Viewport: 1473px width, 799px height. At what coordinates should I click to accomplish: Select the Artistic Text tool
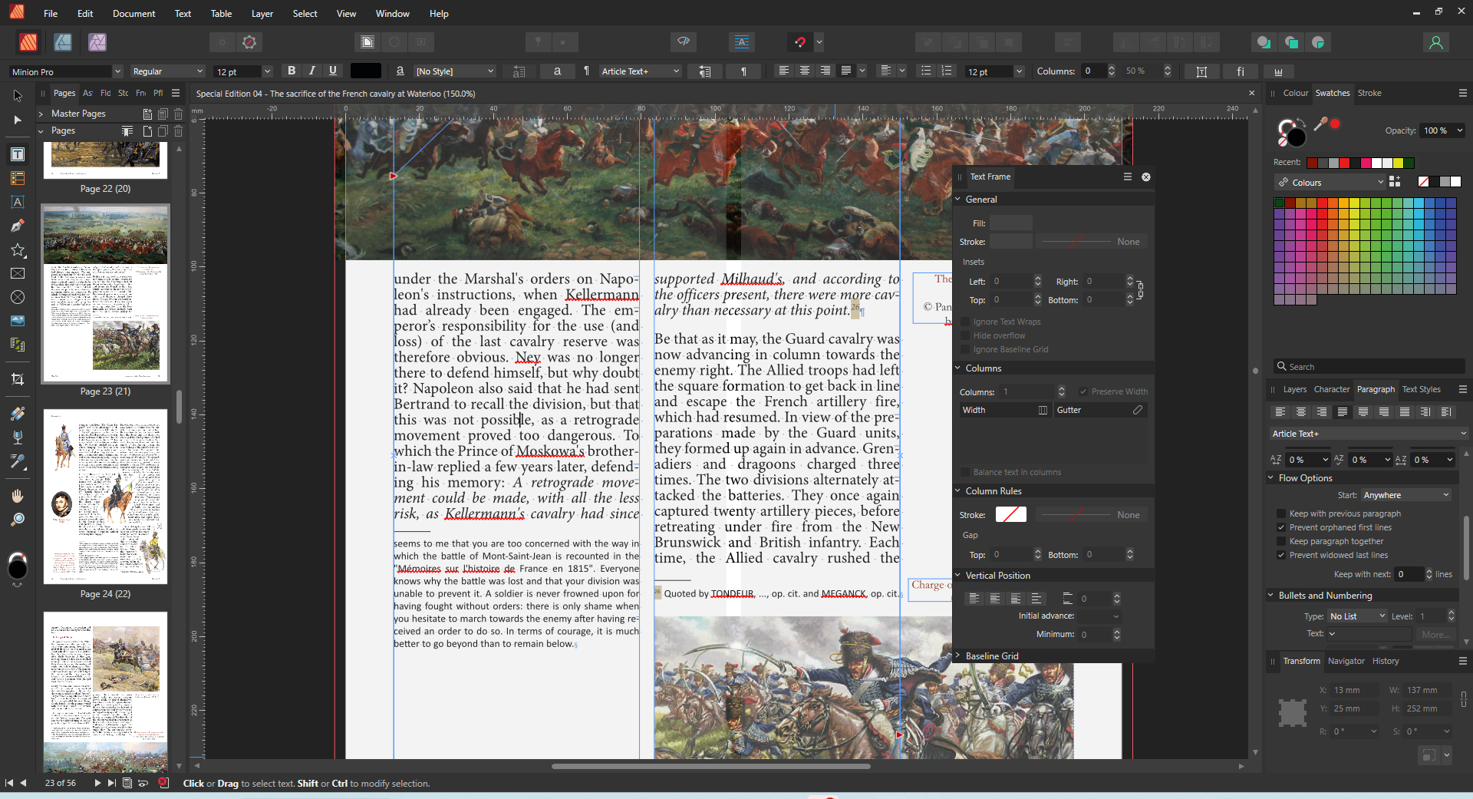point(18,202)
